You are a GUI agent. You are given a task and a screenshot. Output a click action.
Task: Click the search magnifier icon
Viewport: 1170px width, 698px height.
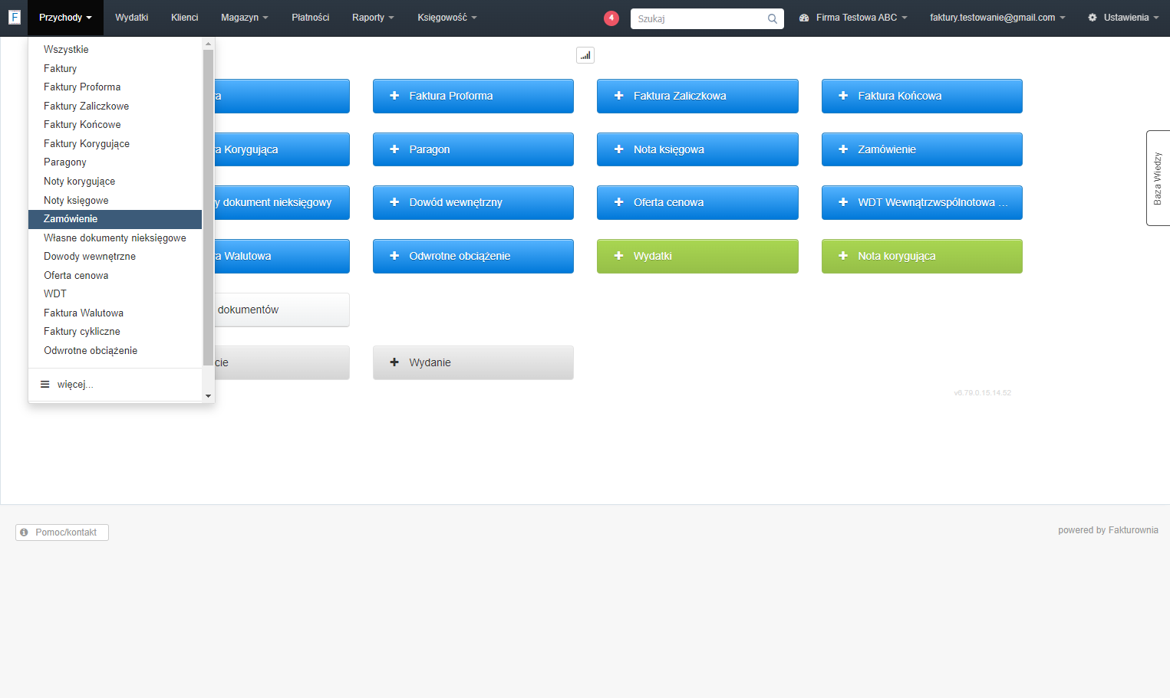point(773,18)
